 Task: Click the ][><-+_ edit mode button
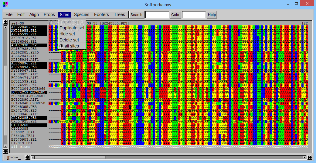14,157
